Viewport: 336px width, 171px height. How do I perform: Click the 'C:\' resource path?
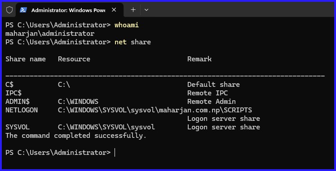coord(64,85)
